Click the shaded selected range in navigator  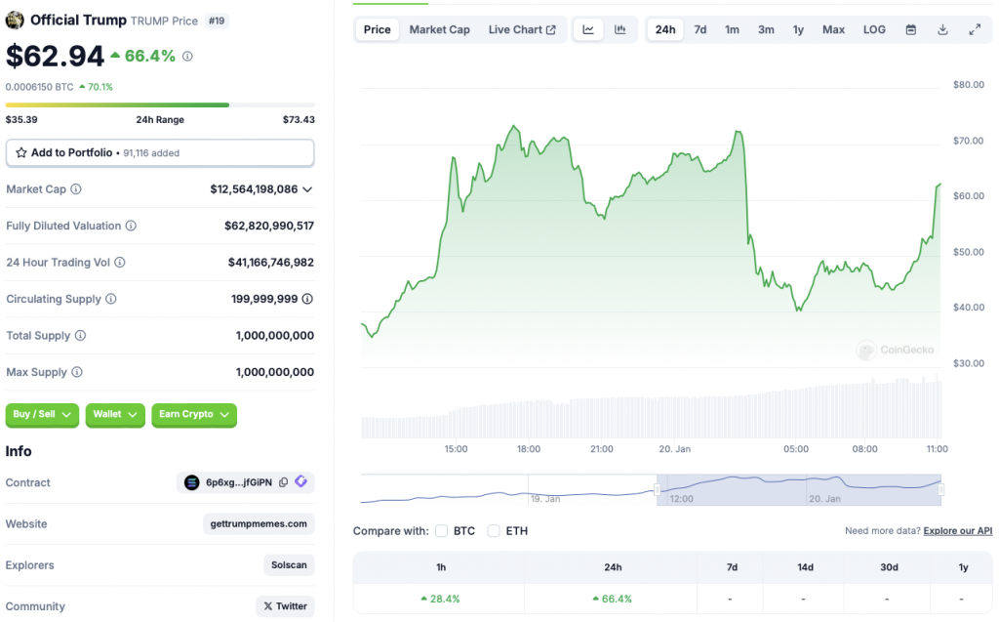click(799, 490)
